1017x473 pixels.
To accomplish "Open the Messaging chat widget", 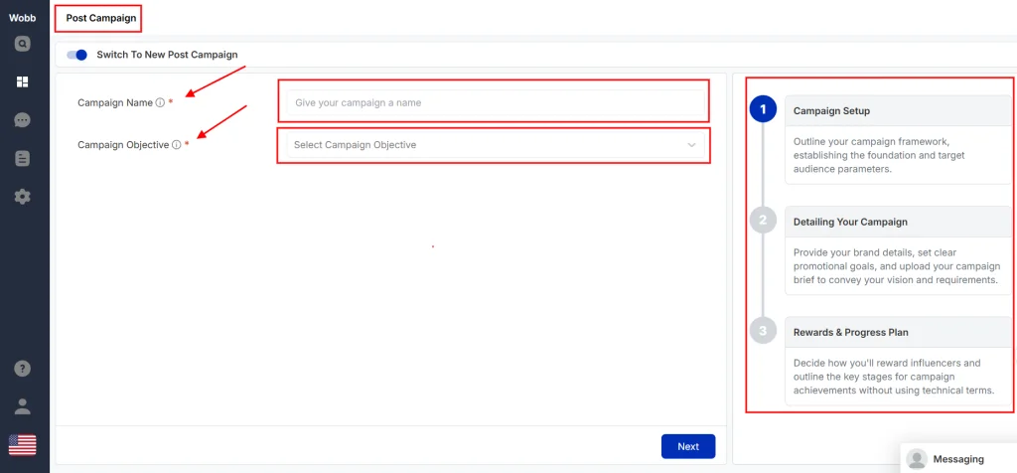I will coord(957,459).
